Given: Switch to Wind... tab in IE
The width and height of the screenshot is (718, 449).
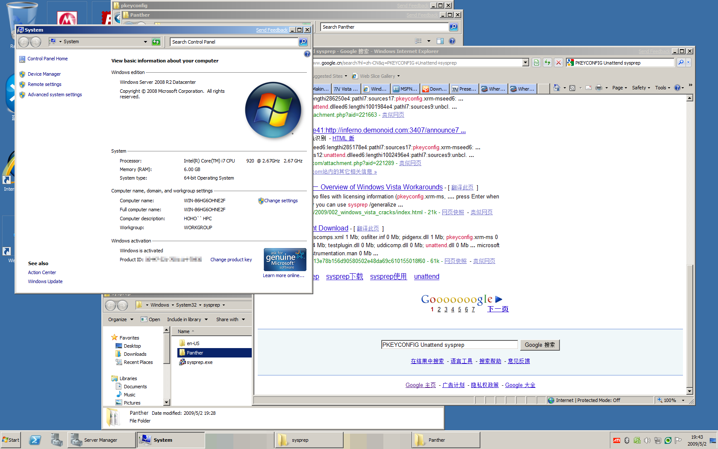Looking at the screenshot, I should click(x=375, y=89).
